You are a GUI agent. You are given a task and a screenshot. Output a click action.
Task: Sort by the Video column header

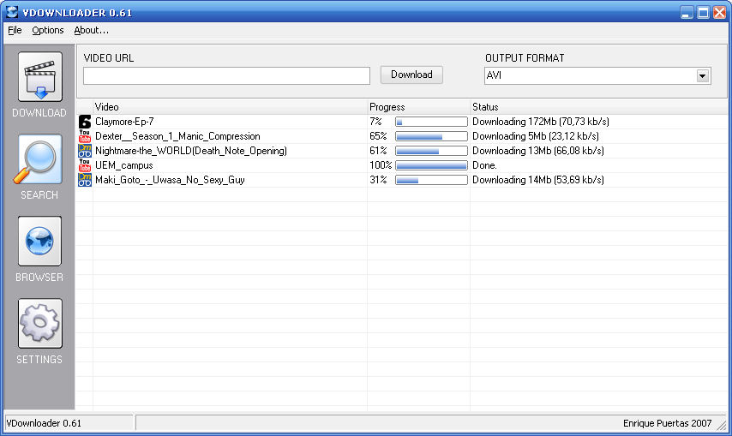coord(230,107)
